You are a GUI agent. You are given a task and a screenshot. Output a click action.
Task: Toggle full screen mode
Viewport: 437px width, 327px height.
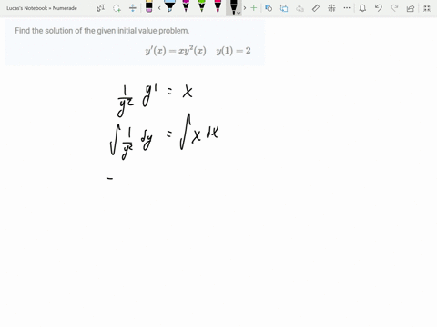point(427,8)
